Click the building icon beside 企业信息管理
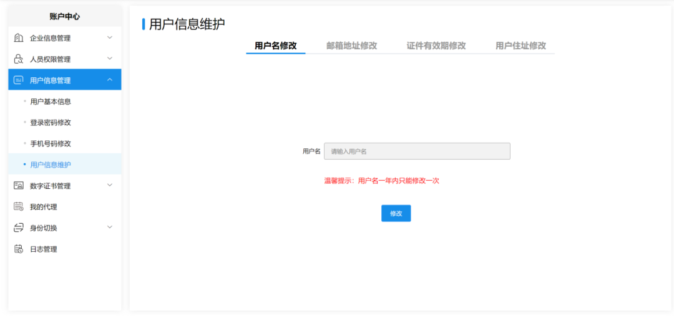Screen dimensions: 674x316 (x=19, y=38)
